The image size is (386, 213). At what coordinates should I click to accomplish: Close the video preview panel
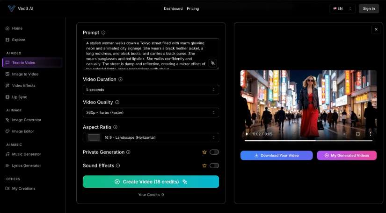[x=376, y=29]
